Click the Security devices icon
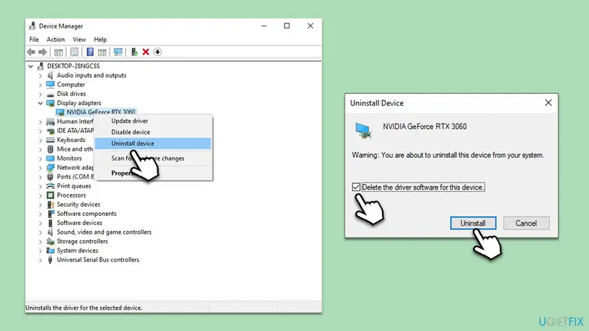 click(51, 205)
